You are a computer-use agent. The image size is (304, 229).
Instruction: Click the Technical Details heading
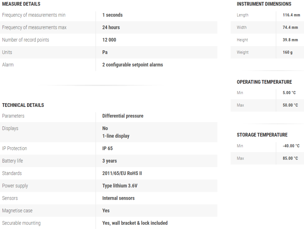coord(23,105)
